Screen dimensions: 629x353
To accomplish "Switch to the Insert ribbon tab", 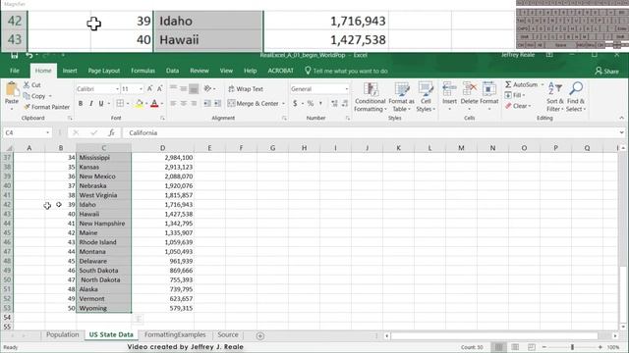I will [x=70, y=71].
